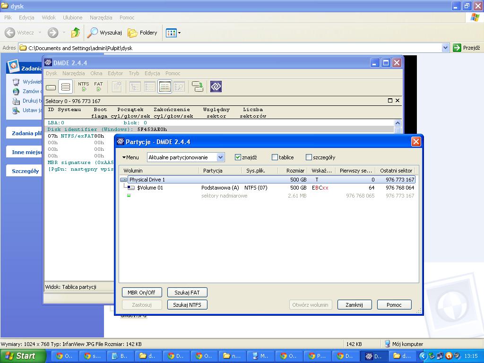Screen dimensions: 484x363
Task: Sort by the Wolumin column header
Action: pyautogui.click(x=159, y=171)
